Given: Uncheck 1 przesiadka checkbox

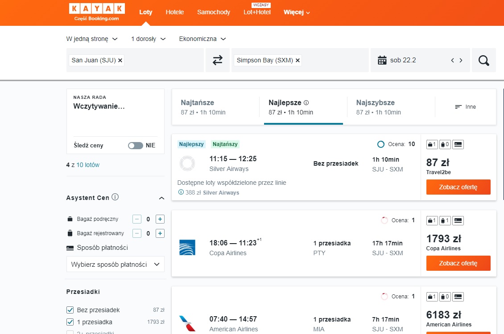Looking at the screenshot, I should point(70,322).
